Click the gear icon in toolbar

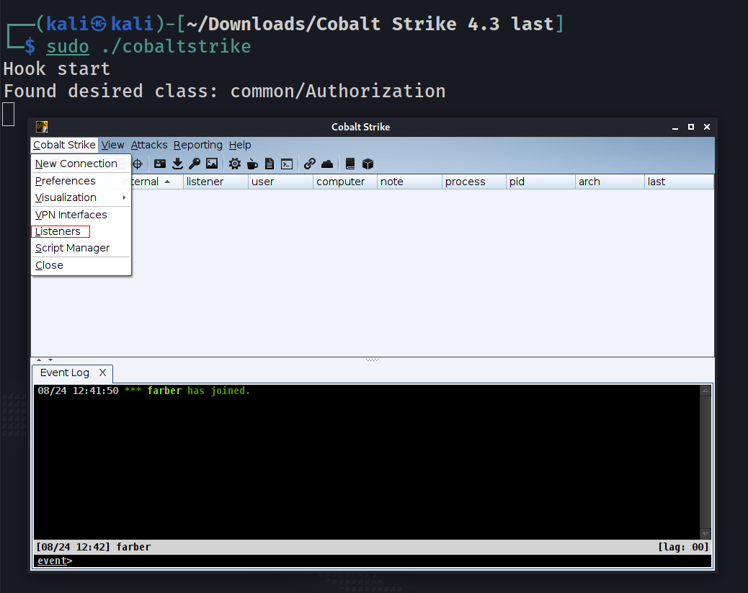(235, 164)
